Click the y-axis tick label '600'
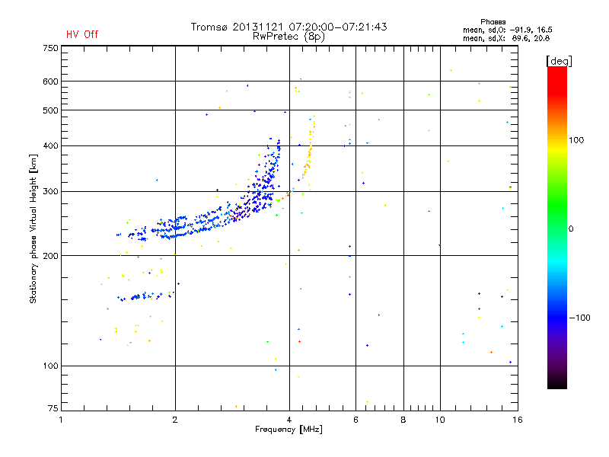Screen dimensions: 609x457 pyautogui.click(x=50, y=81)
